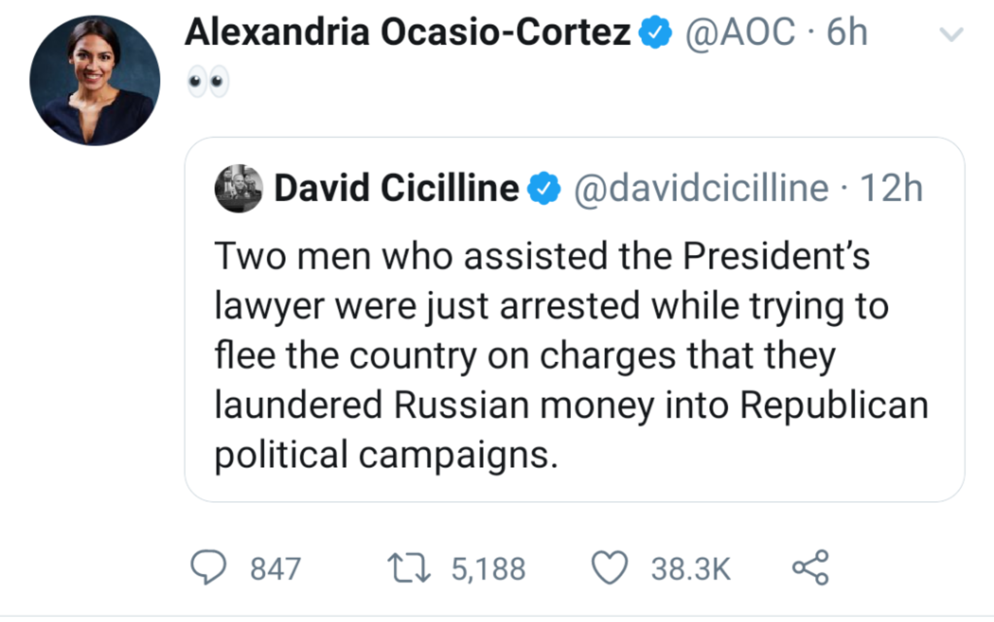The image size is (994, 622).
Task: Select the @davidcicilline handle
Action: (x=701, y=189)
